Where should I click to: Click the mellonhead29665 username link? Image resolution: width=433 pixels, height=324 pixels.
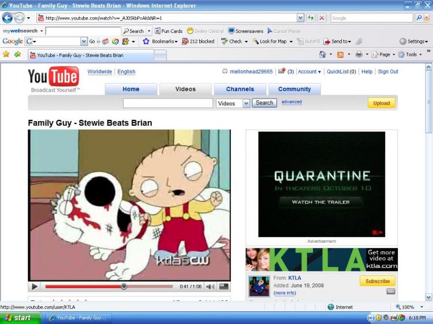pos(251,71)
